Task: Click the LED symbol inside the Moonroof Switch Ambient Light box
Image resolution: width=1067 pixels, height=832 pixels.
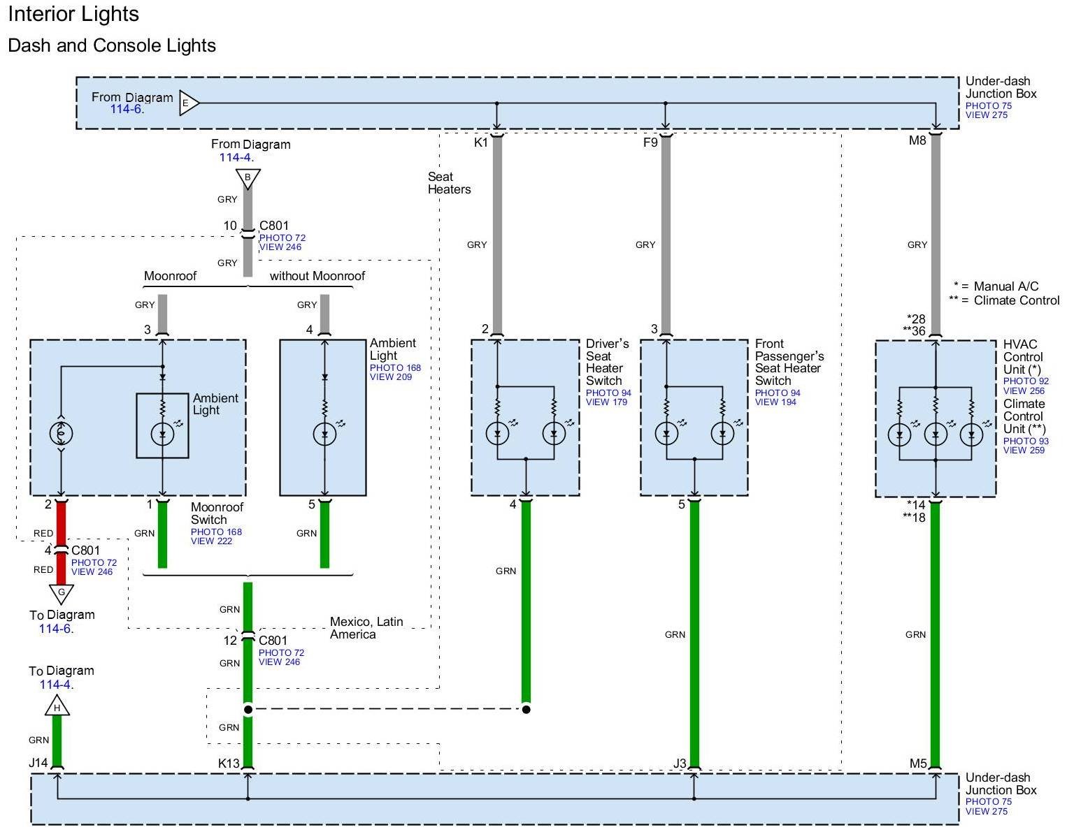Action: tap(162, 434)
